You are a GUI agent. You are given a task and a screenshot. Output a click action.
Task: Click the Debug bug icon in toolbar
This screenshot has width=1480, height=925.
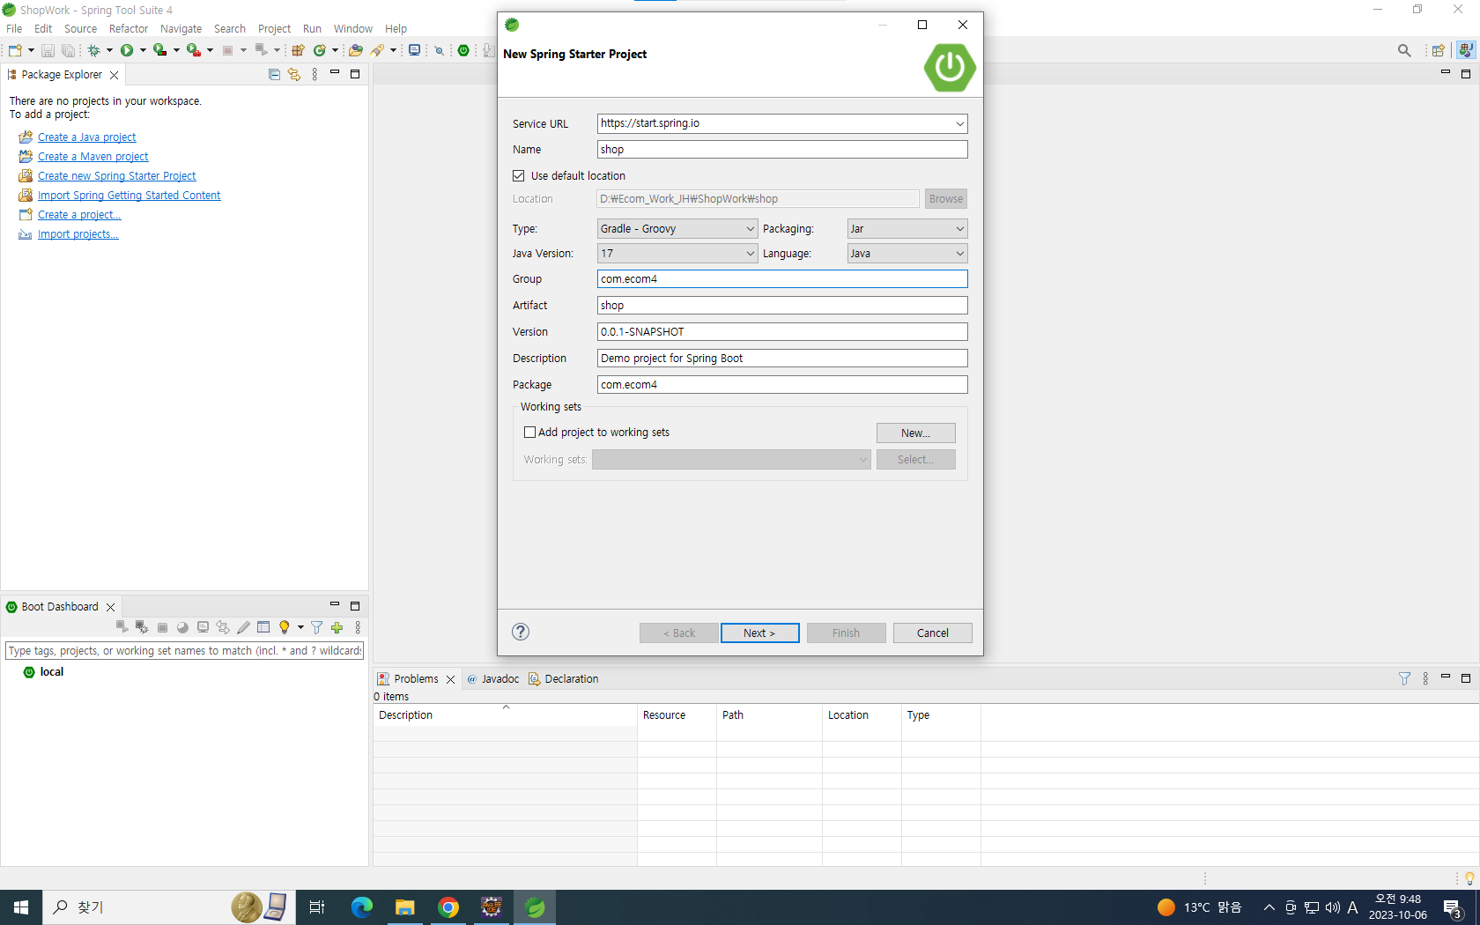[x=93, y=50]
